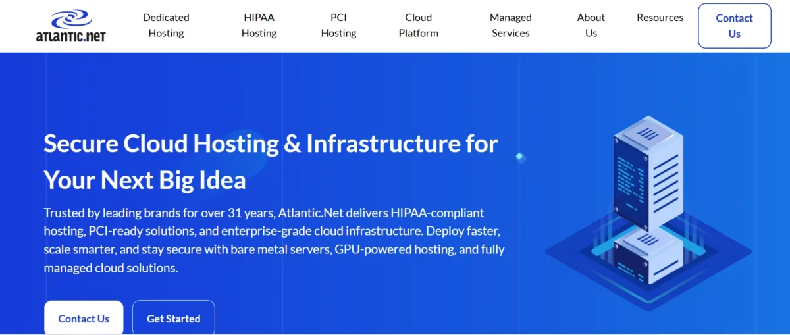Click the 'Trusted by leading brands' paragraph
790x335 pixels.
pos(274,240)
